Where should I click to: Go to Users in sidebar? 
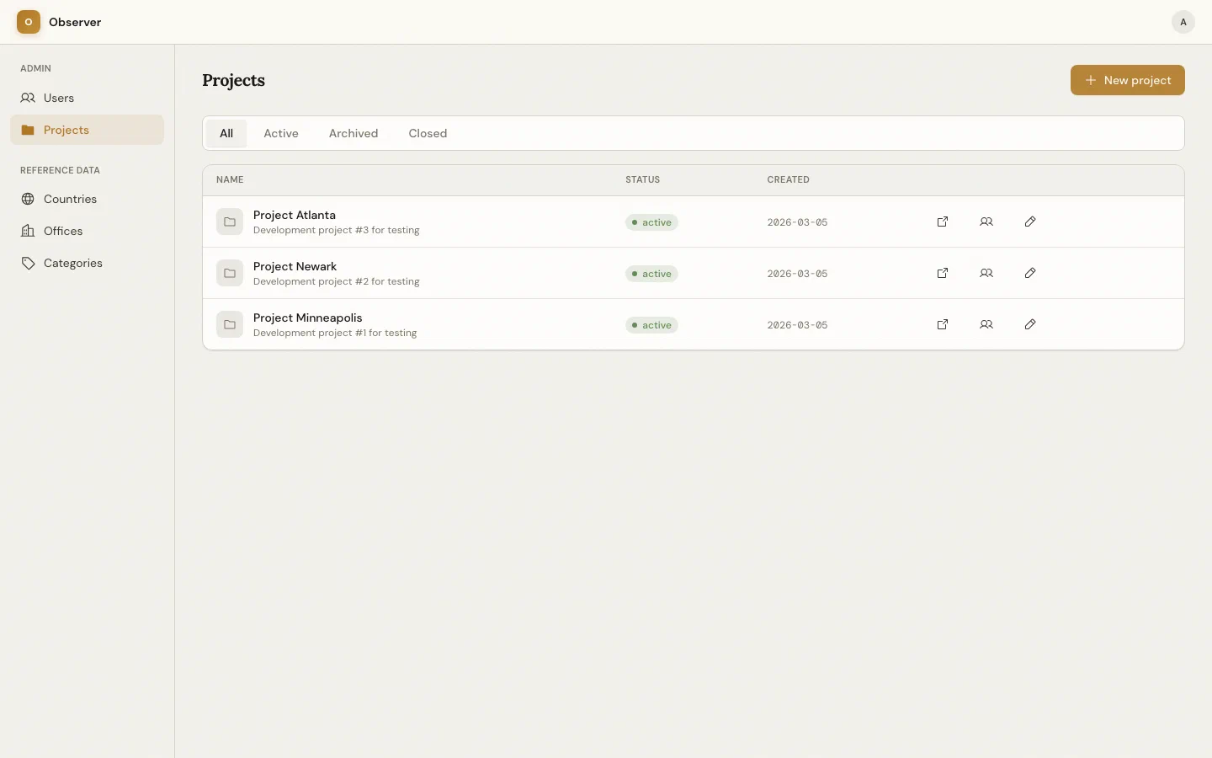click(x=59, y=98)
